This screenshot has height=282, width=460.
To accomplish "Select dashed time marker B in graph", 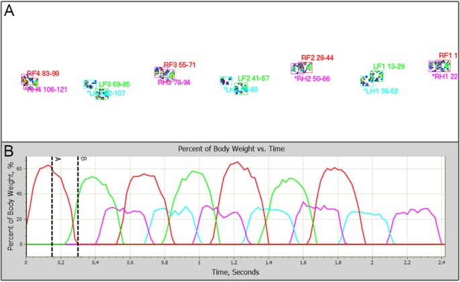I will [x=78, y=207].
